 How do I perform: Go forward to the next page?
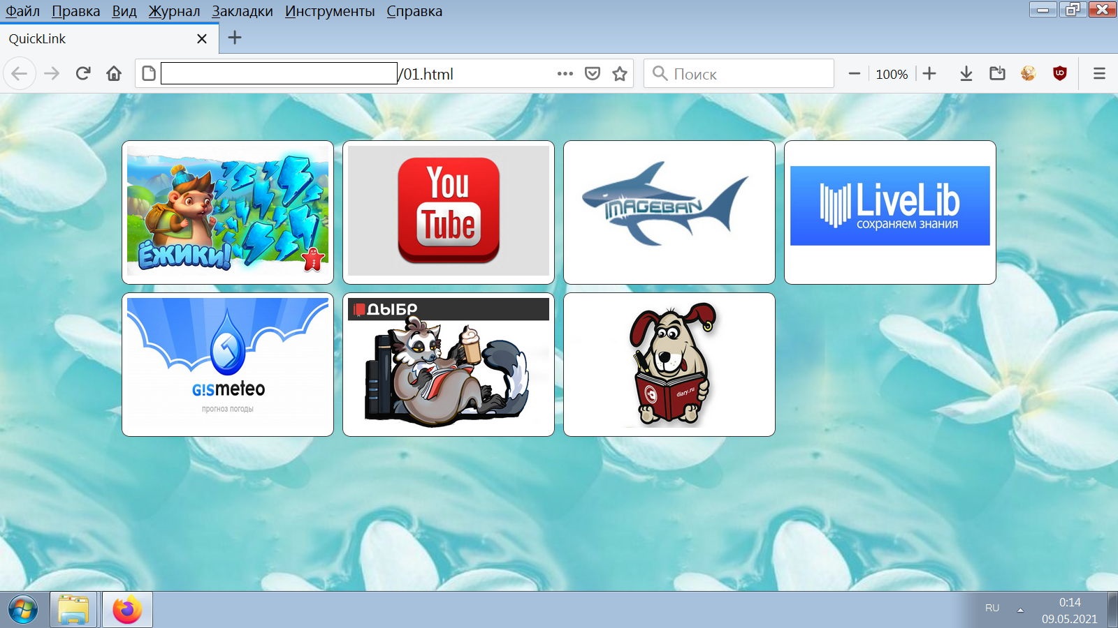[52, 73]
